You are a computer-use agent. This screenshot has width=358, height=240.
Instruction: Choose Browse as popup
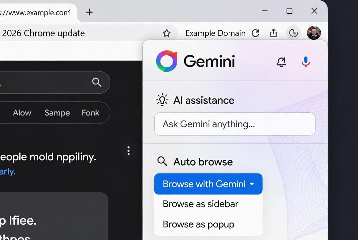click(198, 224)
